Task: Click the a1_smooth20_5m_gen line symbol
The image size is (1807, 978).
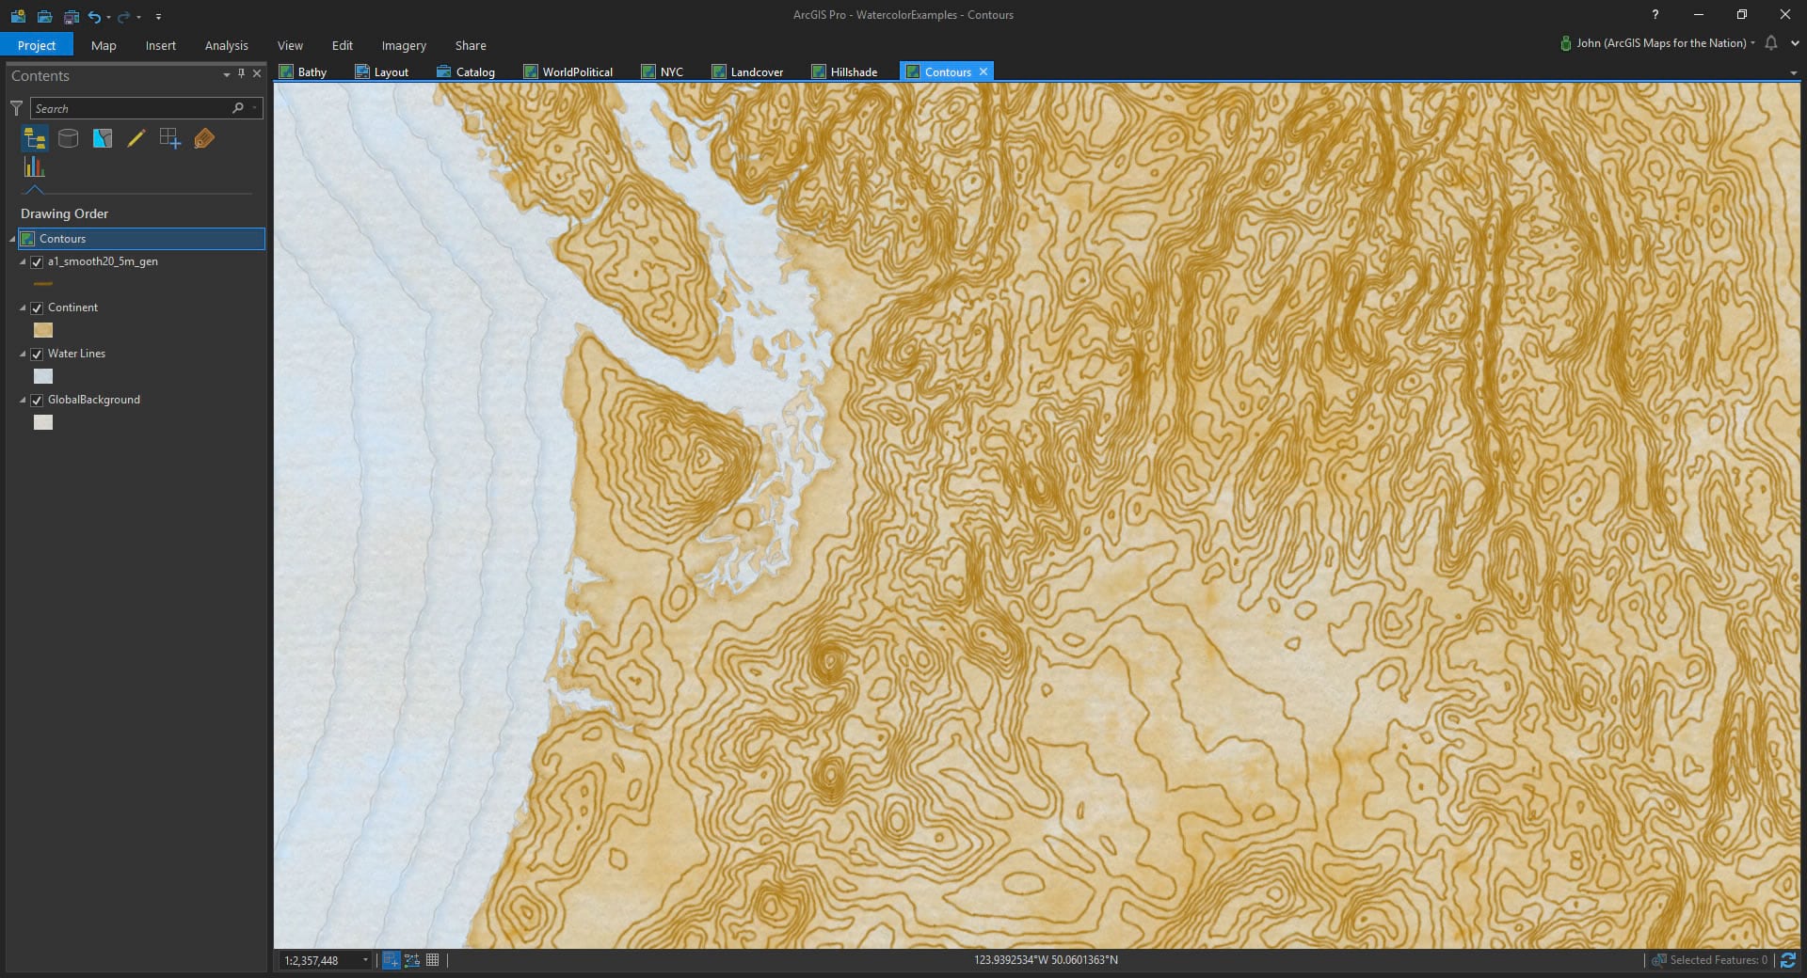Action: [x=42, y=283]
